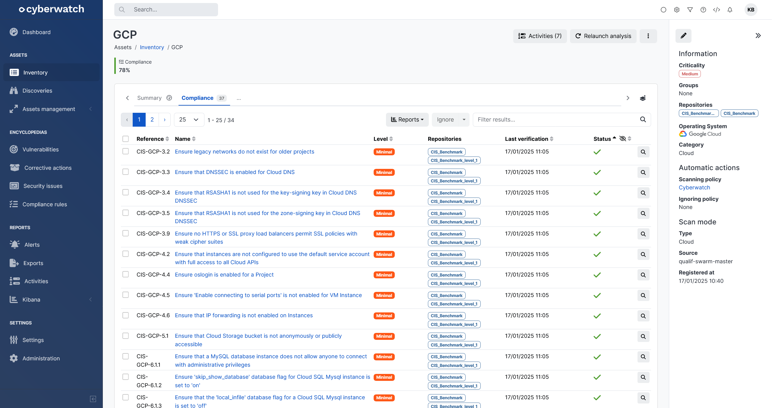Open the Cyberwatch scanning policy link
Viewport: 772px width, 408px height.
click(x=694, y=188)
